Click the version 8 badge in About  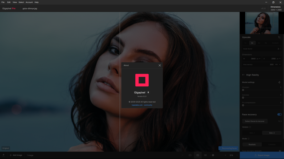148,92
